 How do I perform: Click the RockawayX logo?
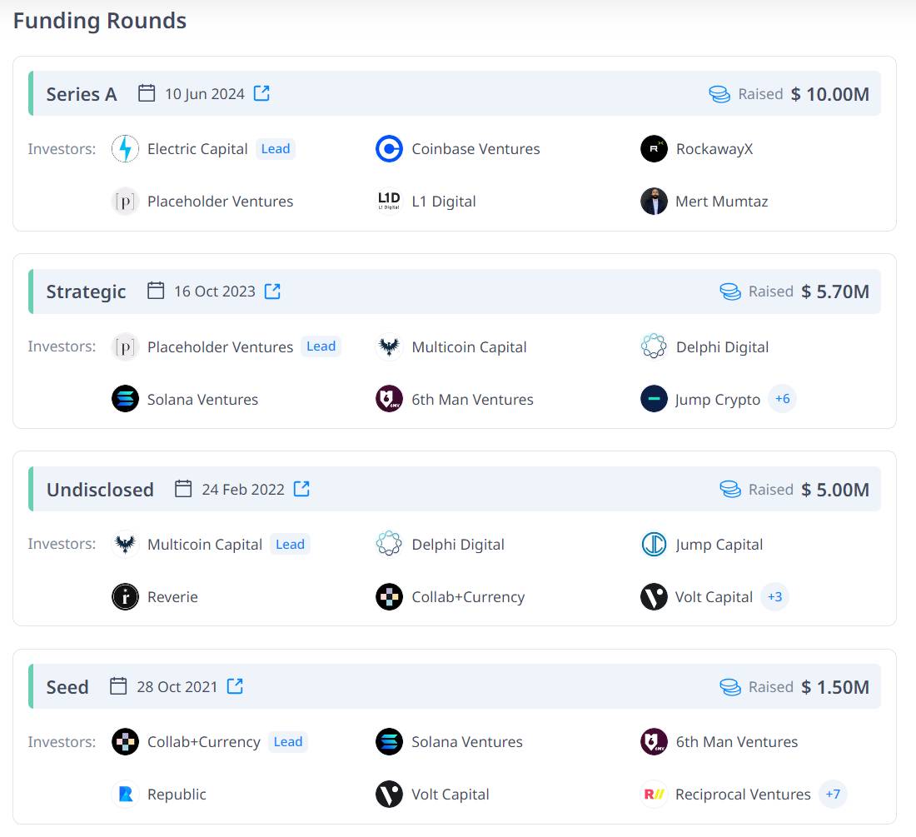pos(654,149)
